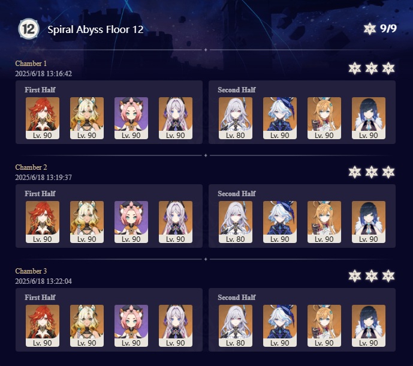This screenshot has width=413, height=366.
Task: Select orange-haired character in Chamber 2 Second Half
Action: click(x=324, y=222)
